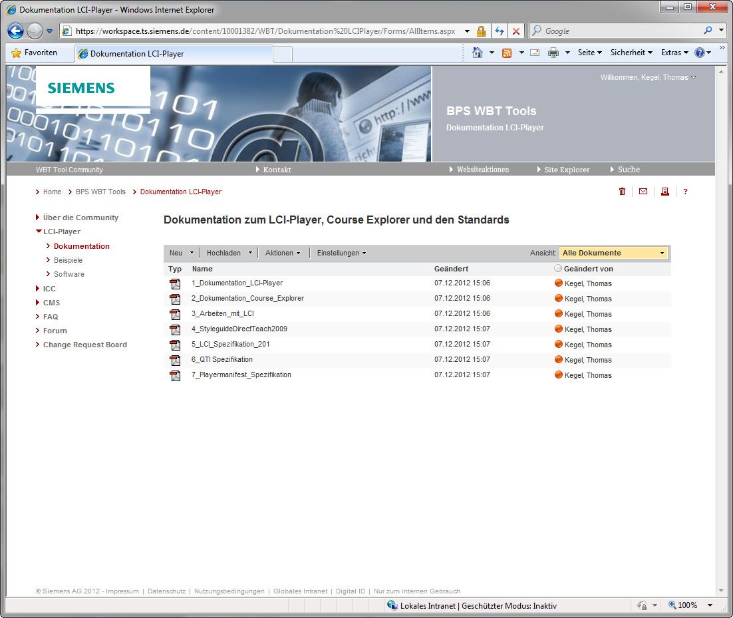733x618 pixels.
Task: Click the red trash icon beside breadcrumb
Action: 622,192
